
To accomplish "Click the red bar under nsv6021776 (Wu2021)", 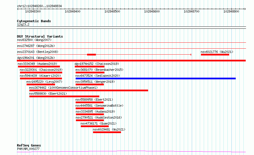I will pos(215,55).
